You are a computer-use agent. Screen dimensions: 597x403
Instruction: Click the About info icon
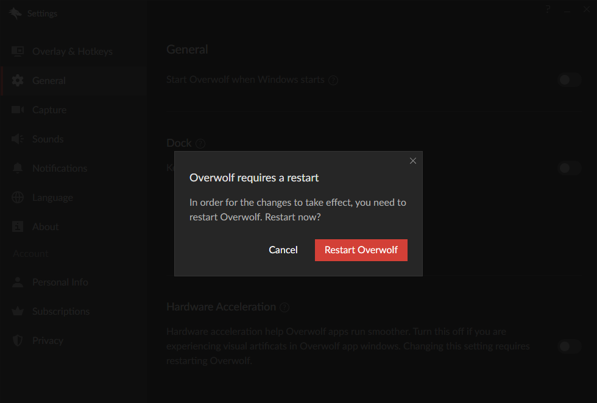18,226
